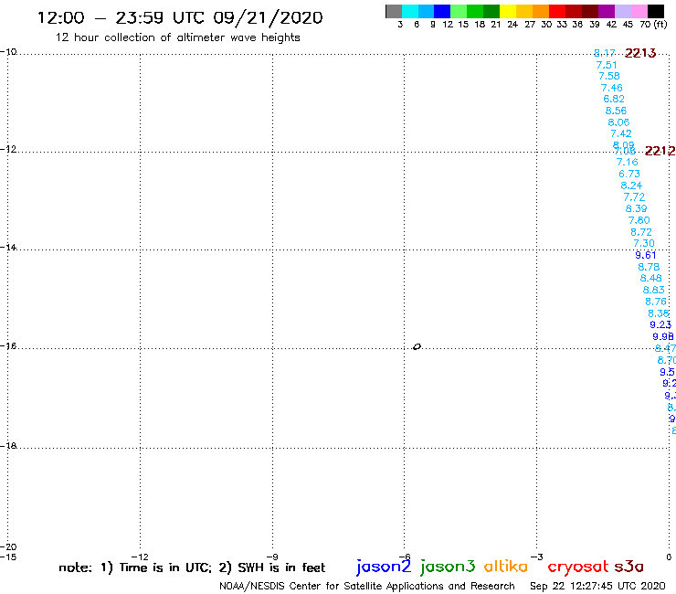
Task: Click the '-3' longitude axis label
Action: point(536,557)
